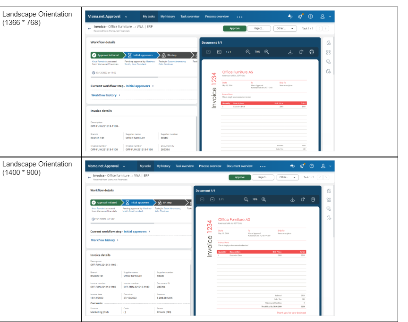Open the grid sidebar icon in 1400*900 screenshot
408x322 pixels.
(329, 200)
